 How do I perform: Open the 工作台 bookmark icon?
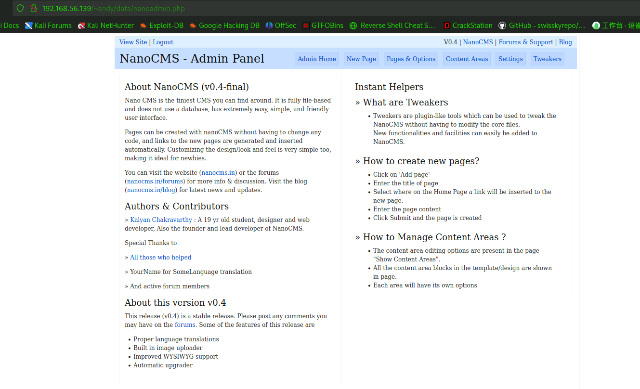pos(596,26)
